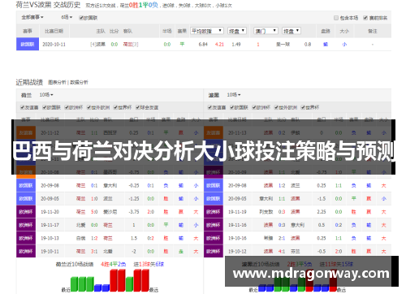The height and width of the screenshot is (294, 406).
Task: Enable the 包含本场 checkbox
Action: click(336, 18)
